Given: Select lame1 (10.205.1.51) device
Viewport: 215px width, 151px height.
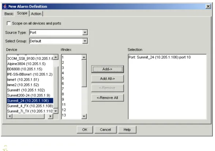Looking at the screenshot, I should coord(30,80).
